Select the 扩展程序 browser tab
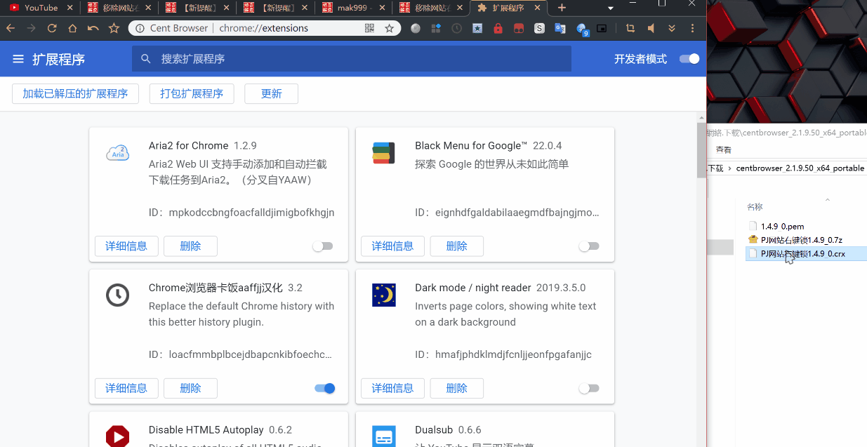The image size is (867, 447). tap(509, 8)
